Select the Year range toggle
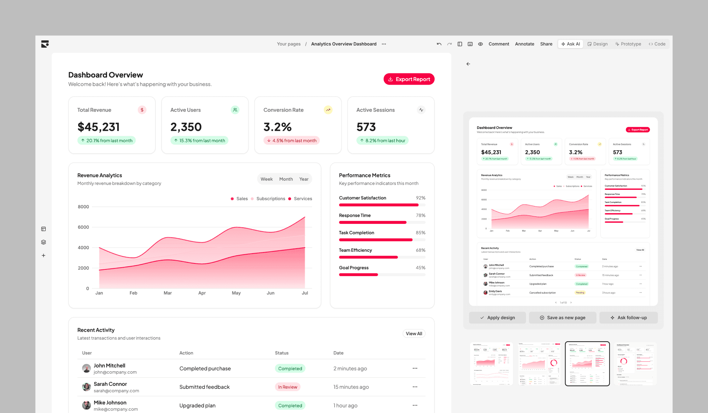Screen dimensions: 708x413 [304, 179]
